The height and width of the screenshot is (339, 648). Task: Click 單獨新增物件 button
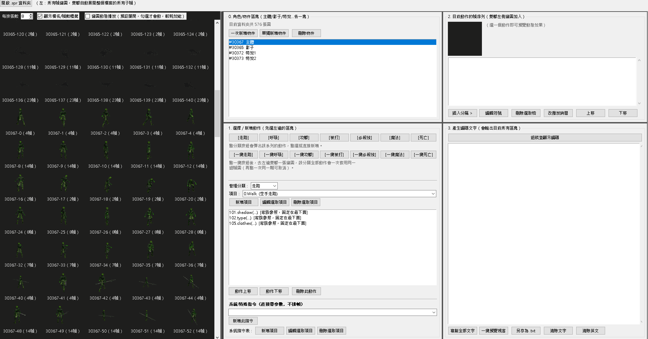tap(274, 33)
